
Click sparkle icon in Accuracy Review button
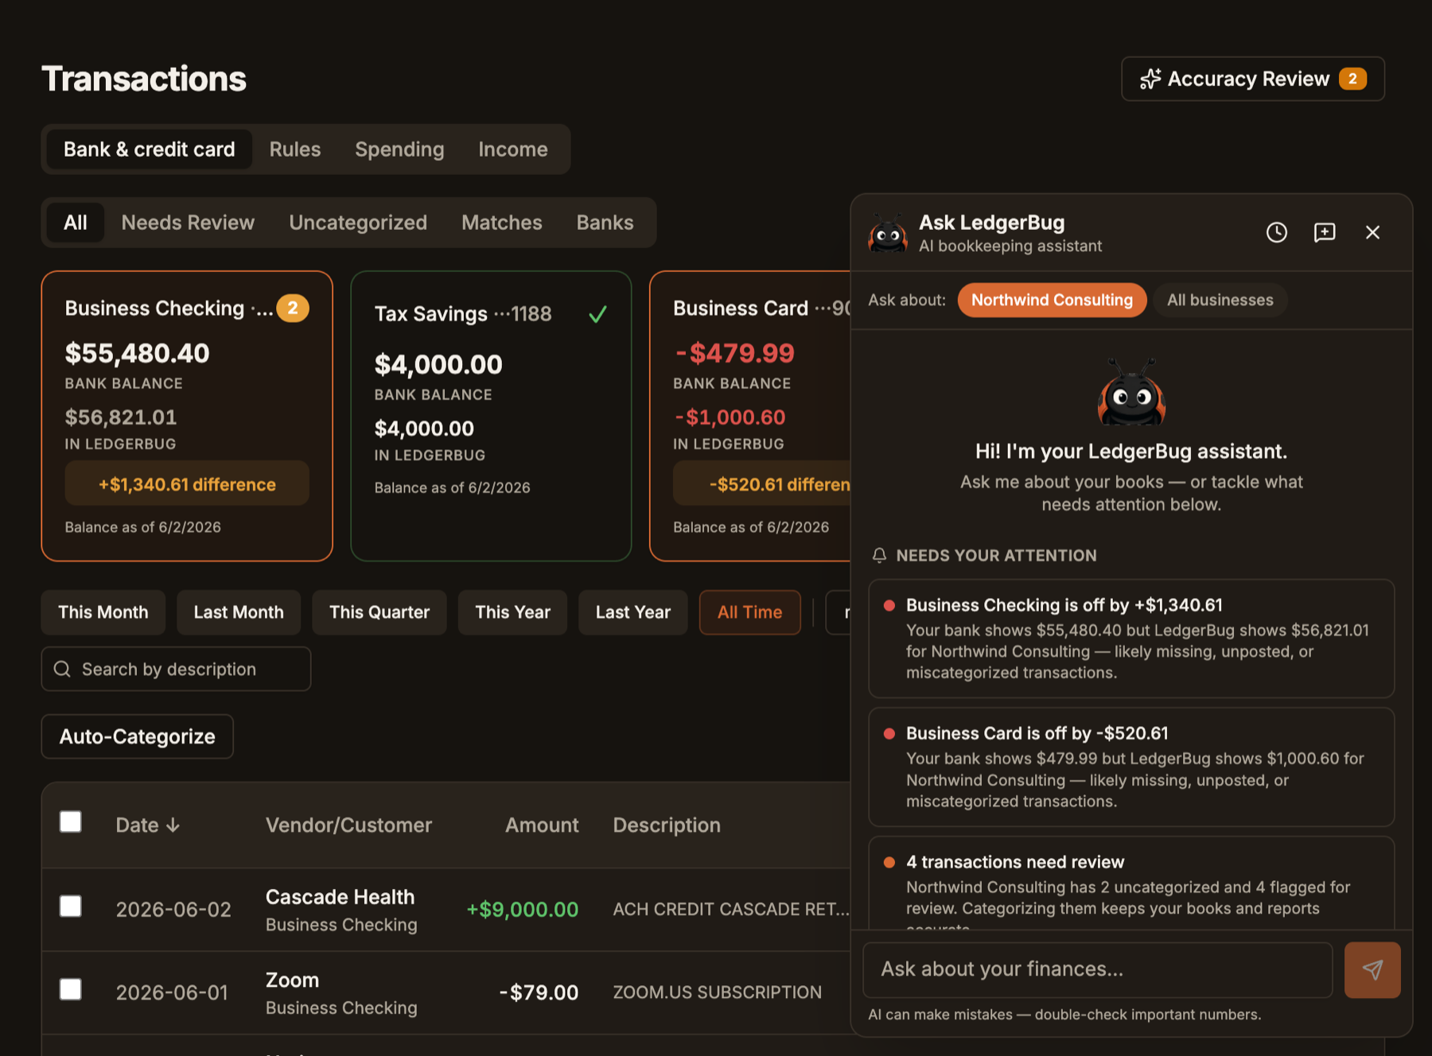(1150, 79)
